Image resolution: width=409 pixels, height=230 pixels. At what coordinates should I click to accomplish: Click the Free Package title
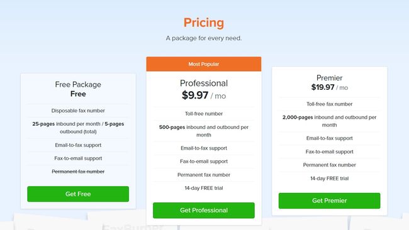coord(78,84)
